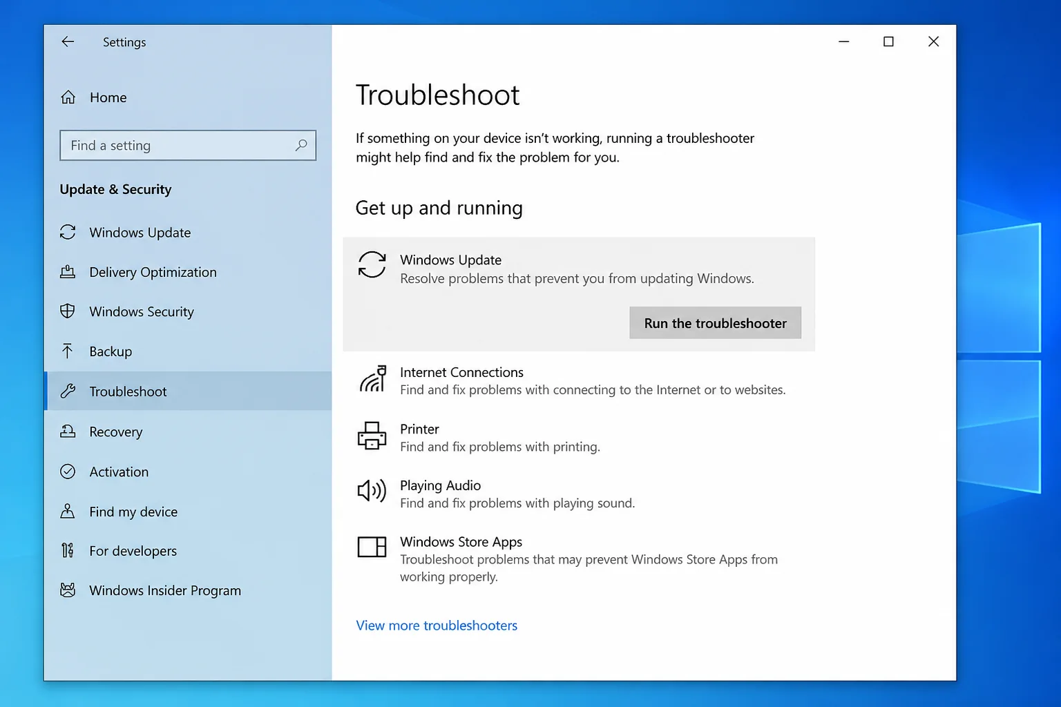Select Troubleshoot in the sidebar
1061x707 pixels.
[188, 391]
